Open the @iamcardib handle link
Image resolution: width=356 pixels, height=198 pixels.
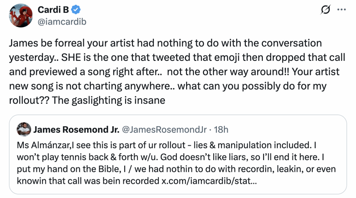point(62,21)
